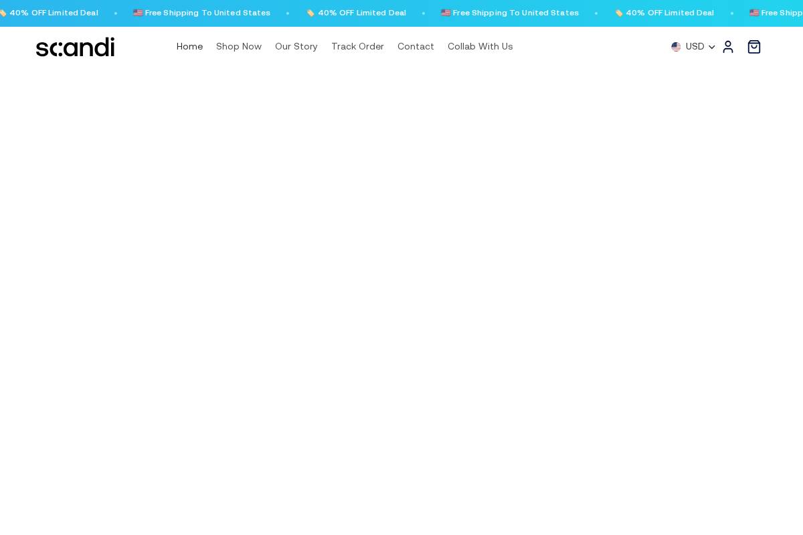803x535 pixels.
Task: Select the US flag currency icon
Action: coord(676,47)
